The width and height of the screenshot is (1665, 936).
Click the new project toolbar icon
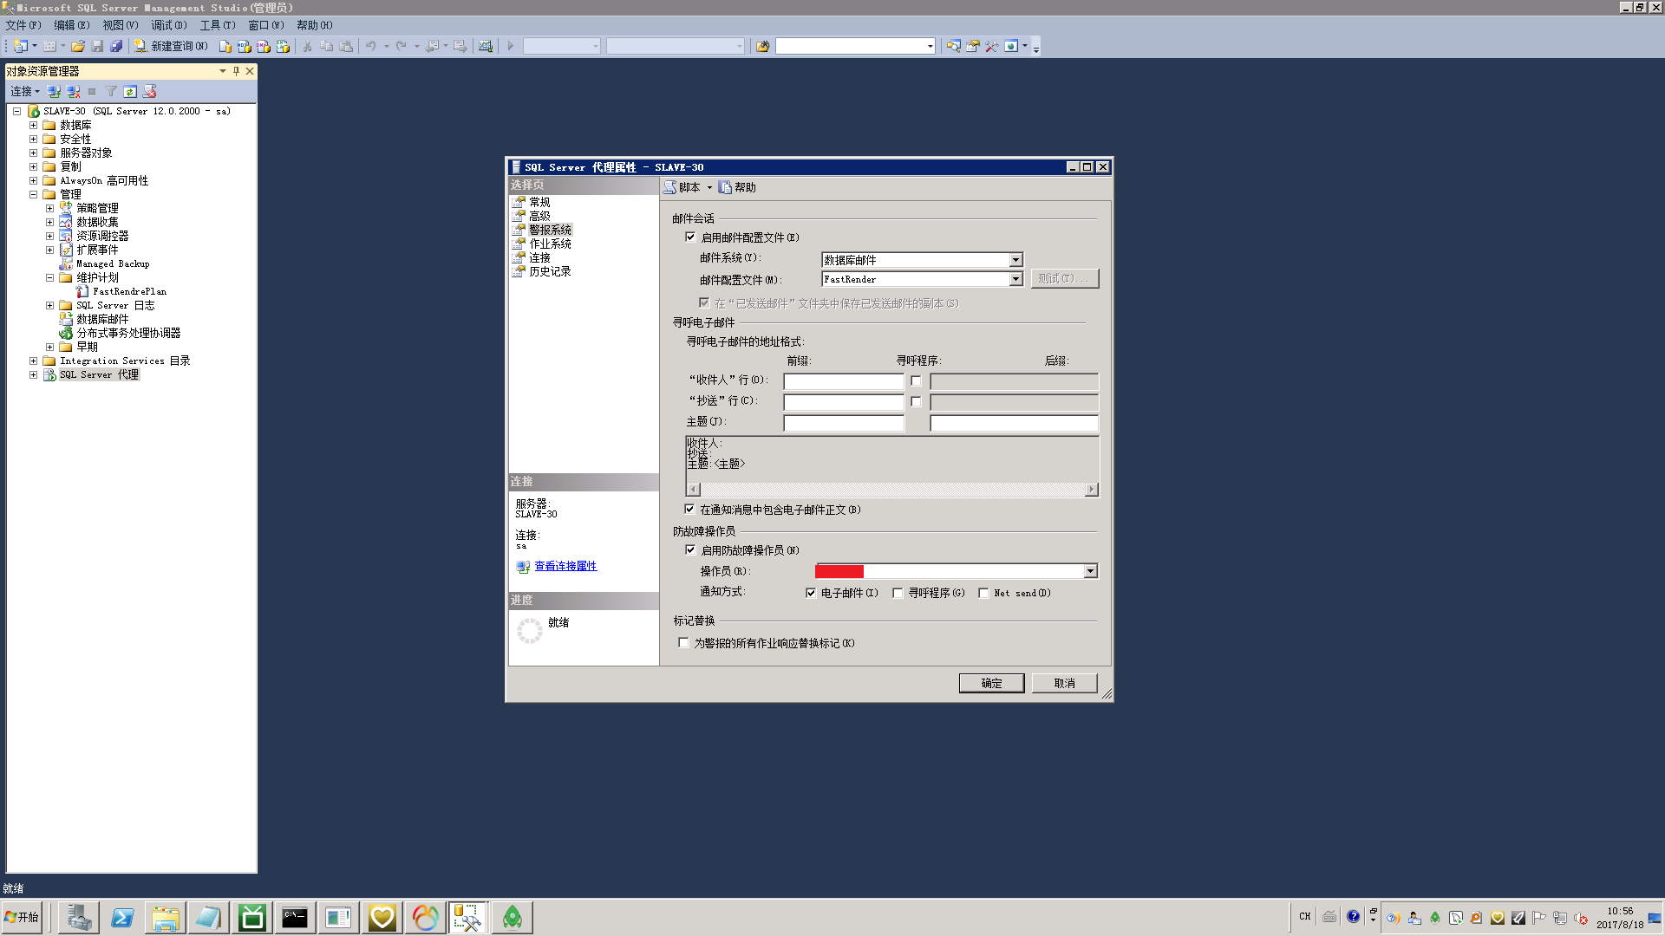coord(21,46)
